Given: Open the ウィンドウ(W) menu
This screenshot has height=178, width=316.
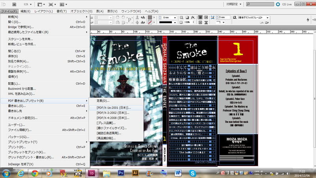Looking at the screenshot, I should pyautogui.click(x=131, y=11).
